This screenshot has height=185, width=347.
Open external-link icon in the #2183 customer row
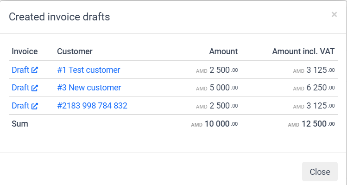(x=35, y=106)
